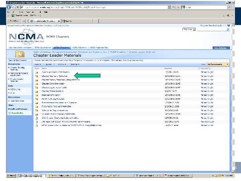Open Membership Reports and Rosters in sidebar
This screenshot has height=181, width=241.
coord(19,74)
